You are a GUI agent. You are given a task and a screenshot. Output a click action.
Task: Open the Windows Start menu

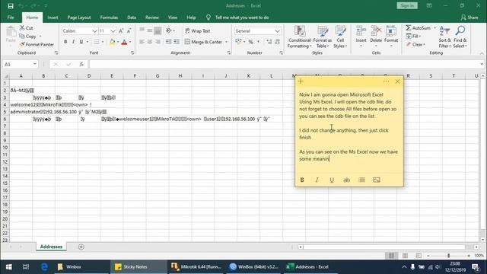pyautogui.click(x=9, y=266)
